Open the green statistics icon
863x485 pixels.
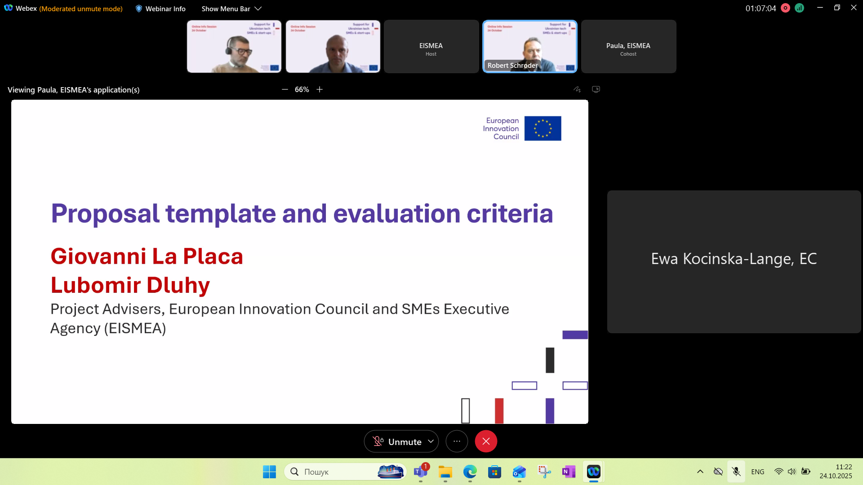click(x=799, y=8)
